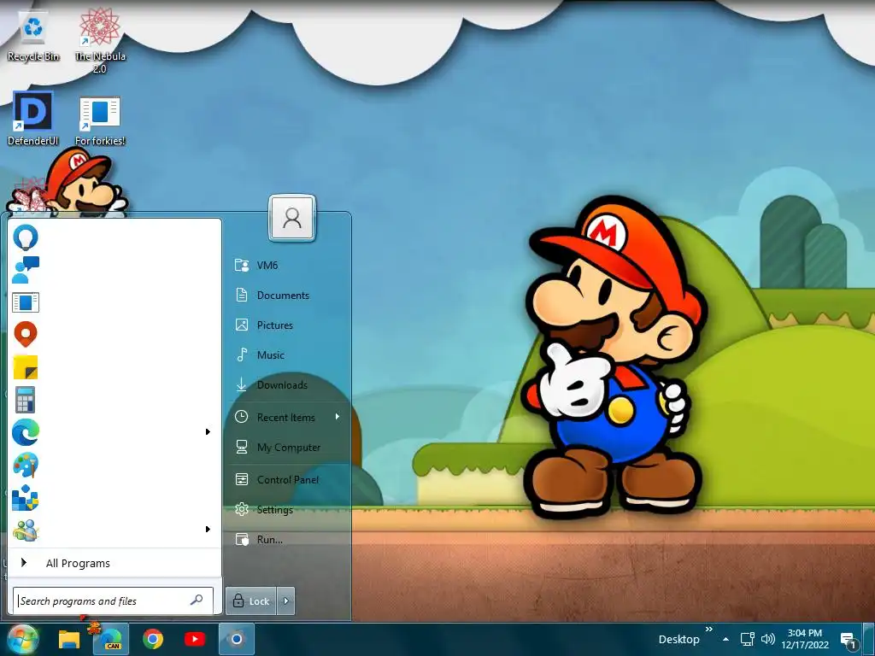Open the notification center icon

click(x=849, y=641)
